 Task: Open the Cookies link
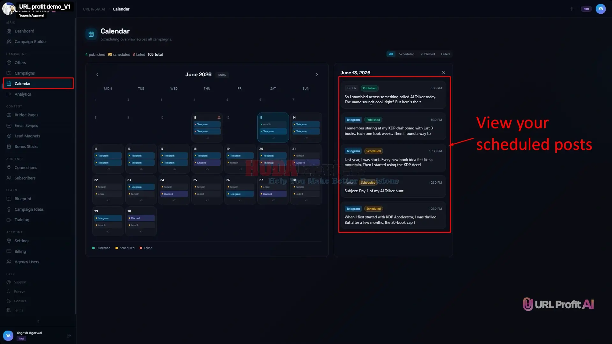20,301
